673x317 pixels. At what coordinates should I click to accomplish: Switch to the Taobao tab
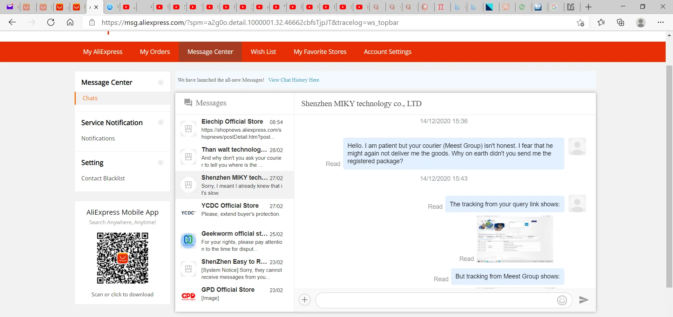(x=506, y=7)
